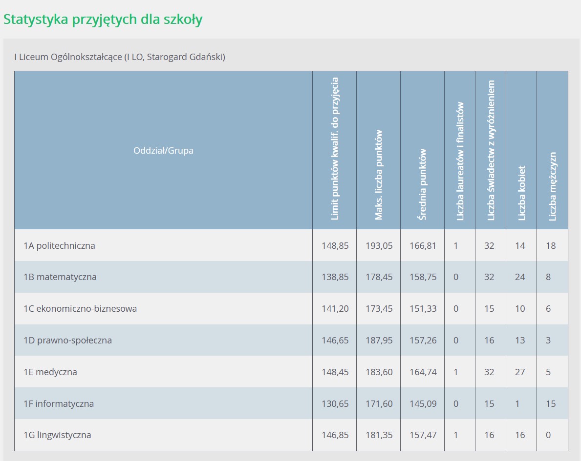Click the average '158,75' cell

[x=423, y=277]
